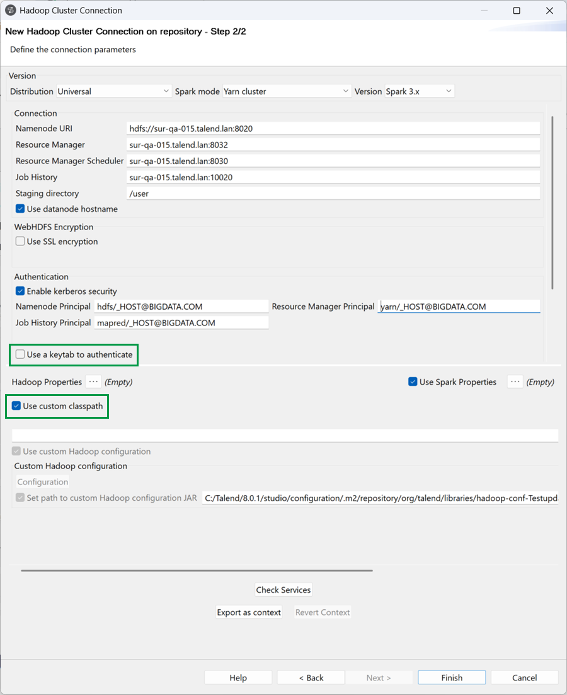Viewport: 567px width, 695px height.
Task: Cancel the connection wizard
Action: point(524,677)
